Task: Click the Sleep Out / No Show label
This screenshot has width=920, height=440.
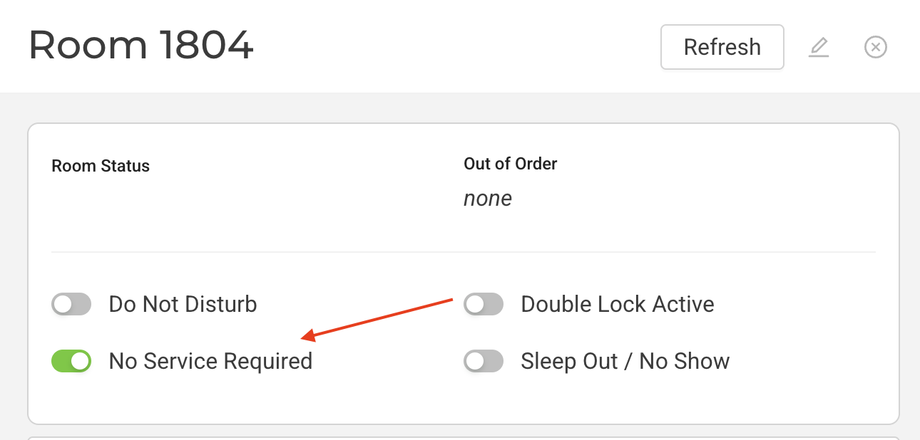Action: [625, 361]
